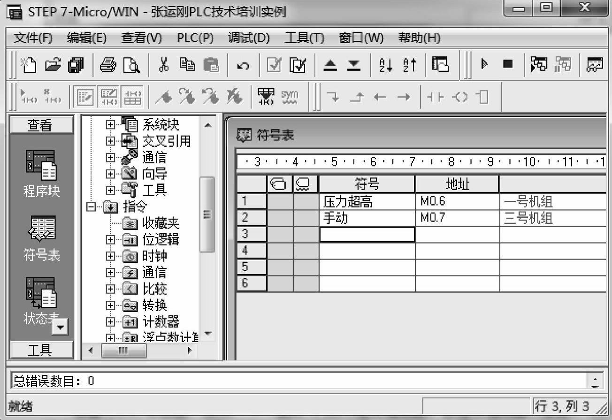Sort the table ascending (A-Z icon)
The image size is (612, 420).
385,64
